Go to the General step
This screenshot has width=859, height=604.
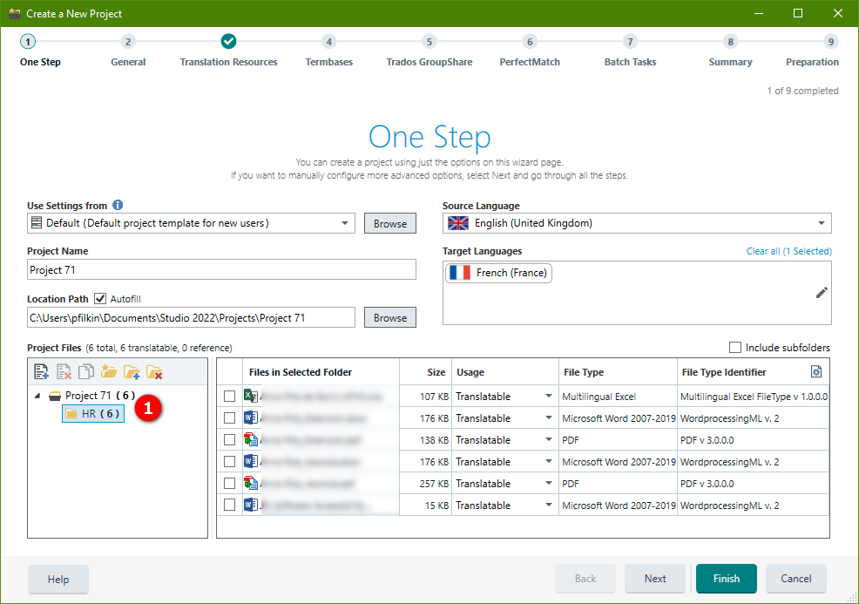(x=128, y=62)
